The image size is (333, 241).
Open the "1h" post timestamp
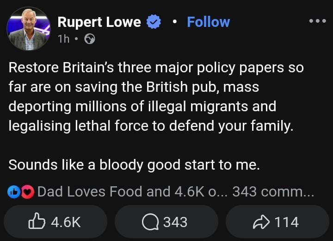coord(64,39)
